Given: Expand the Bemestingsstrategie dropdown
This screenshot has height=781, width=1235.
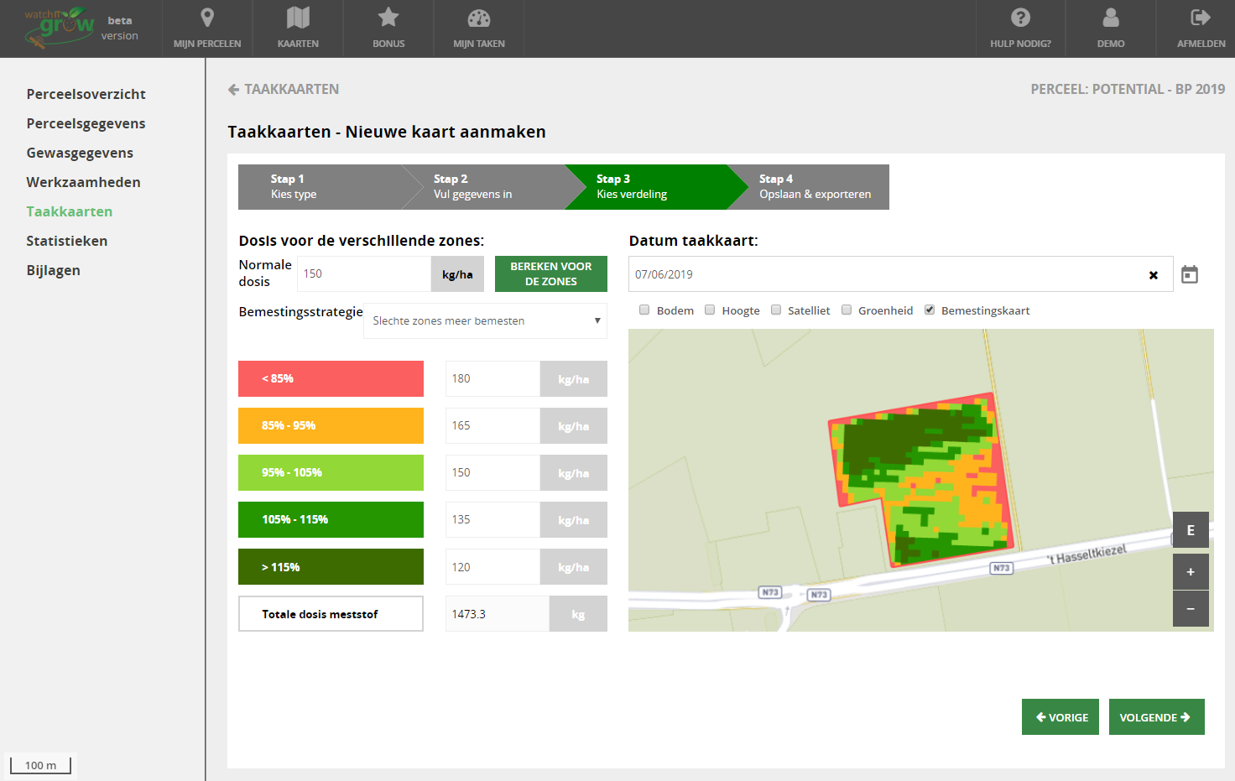Looking at the screenshot, I should tap(485, 321).
